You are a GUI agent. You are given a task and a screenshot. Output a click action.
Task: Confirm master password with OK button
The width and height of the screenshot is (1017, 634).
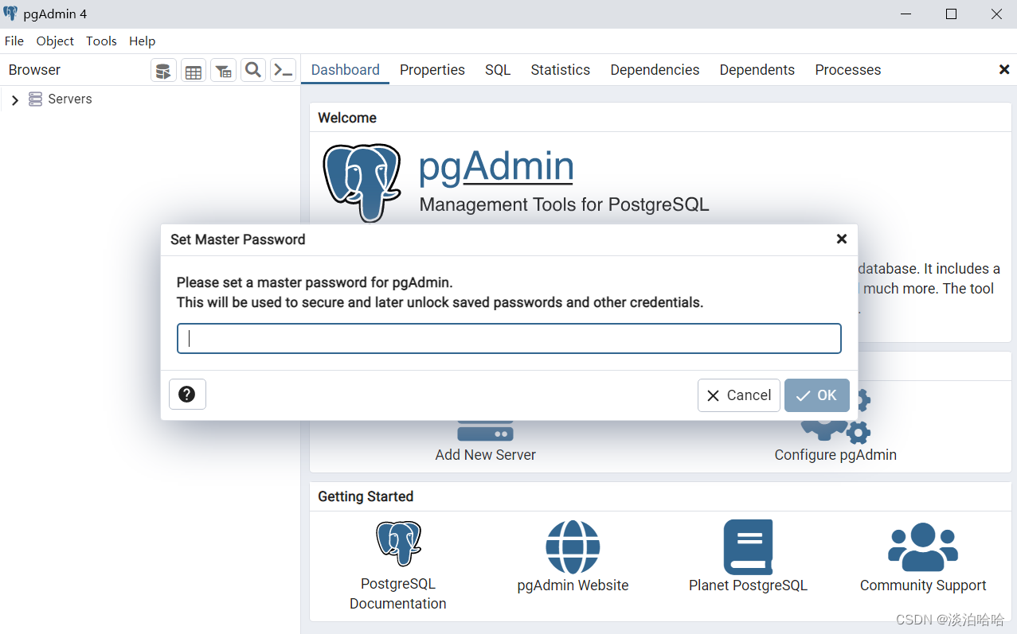(x=817, y=395)
